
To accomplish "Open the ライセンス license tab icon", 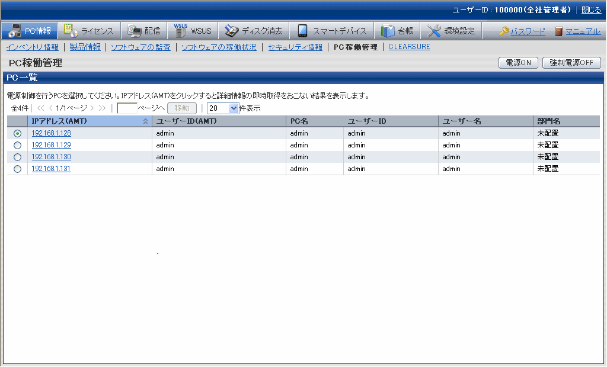I will [x=71, y=31].
